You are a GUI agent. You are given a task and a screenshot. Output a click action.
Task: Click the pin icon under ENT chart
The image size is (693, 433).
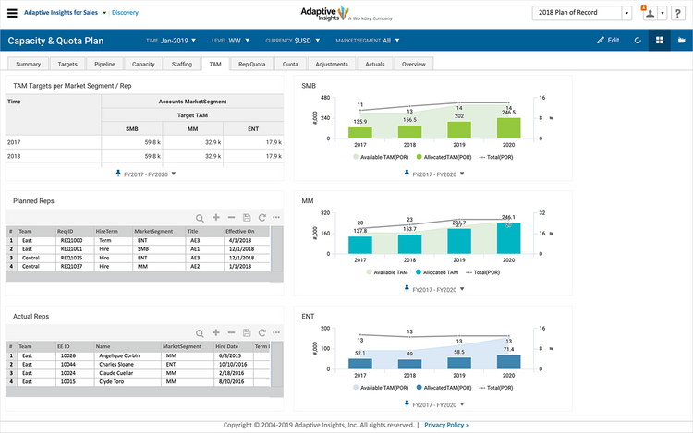click(x=407, y=403)
